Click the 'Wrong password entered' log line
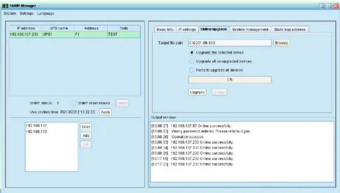The width and height of the screenshot is (340, 193). (x=200, y=131)
